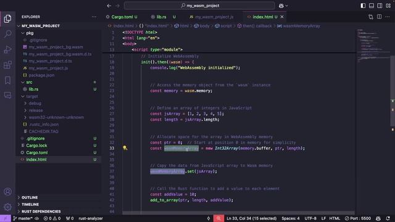Open the Explorer view in activity bar
Screen dimensions: 395x222
click(7, 18)
